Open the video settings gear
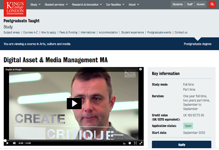Screen dimensions: 219x150 (x=130, y=143)
